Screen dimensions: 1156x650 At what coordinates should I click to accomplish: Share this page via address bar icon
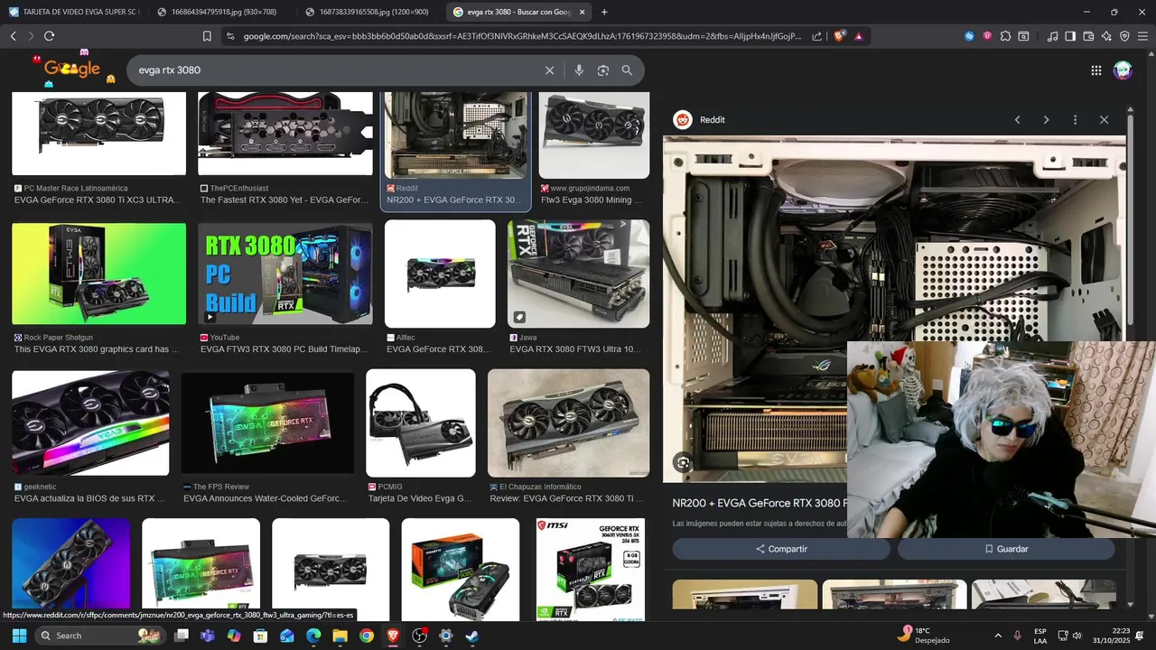point(817,36)
